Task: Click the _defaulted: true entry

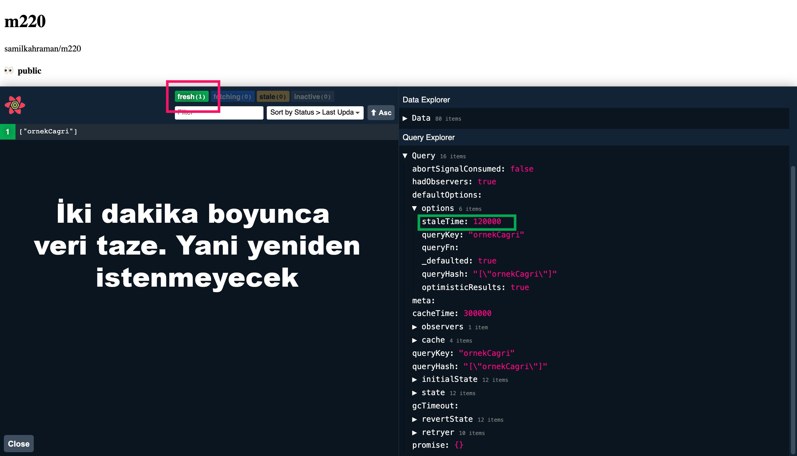Action: [x=459, y=261]
